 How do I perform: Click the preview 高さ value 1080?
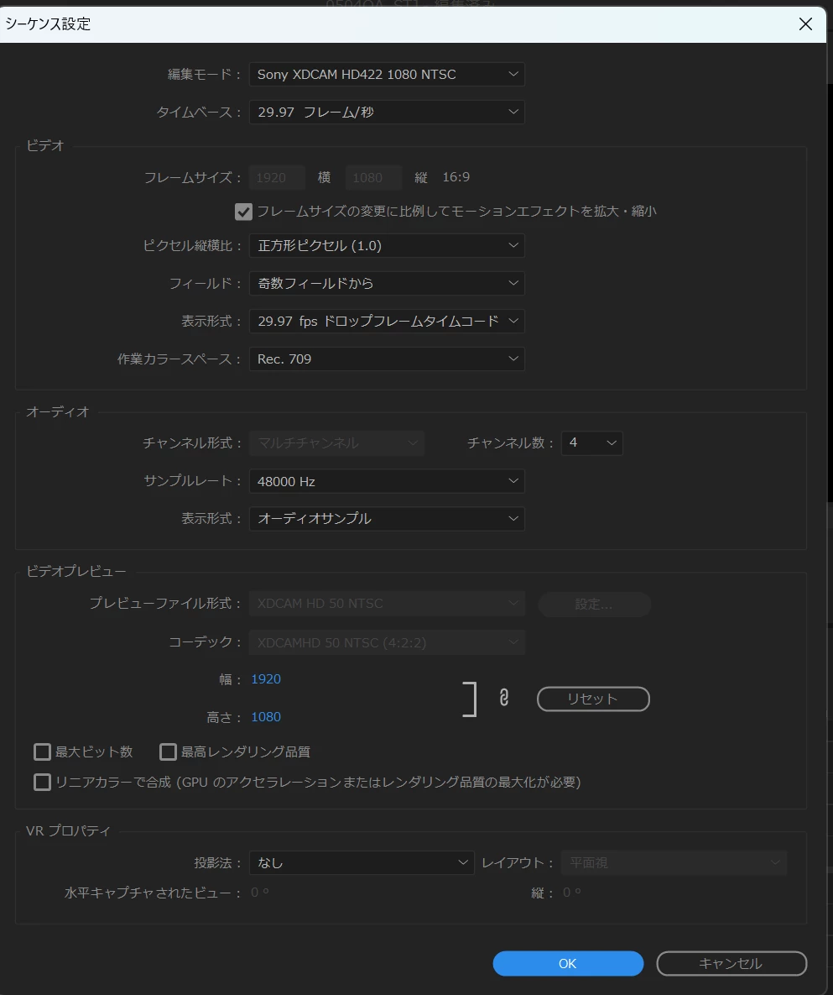[x=266, y=717]
